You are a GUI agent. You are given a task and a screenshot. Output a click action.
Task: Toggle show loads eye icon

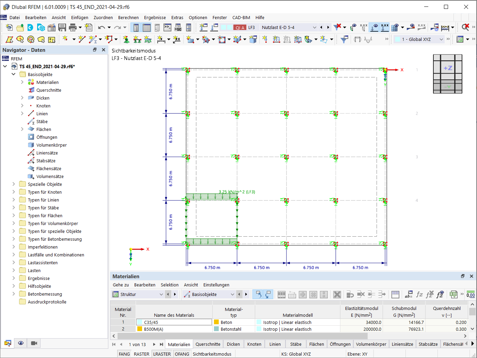[374, 28]
